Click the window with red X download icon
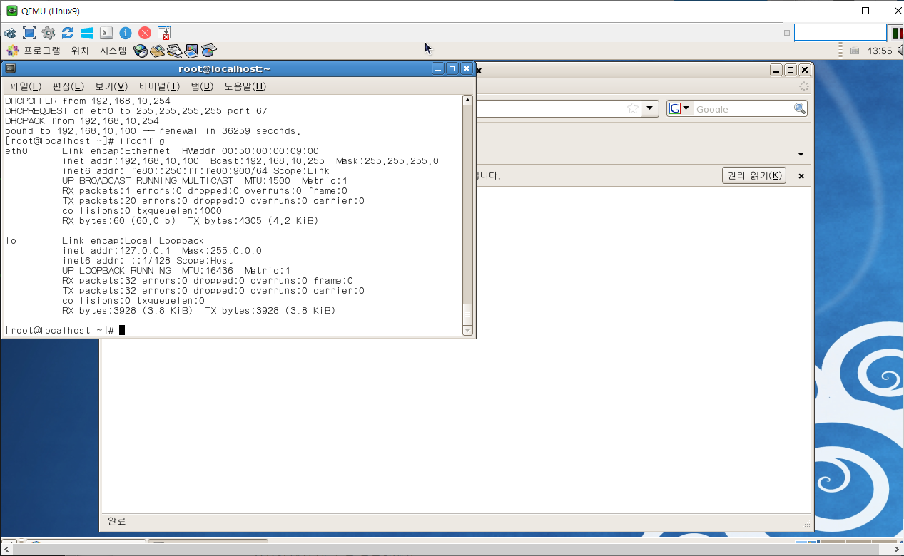Viewport: 904px width, 556px height. (x=164, y=33)
